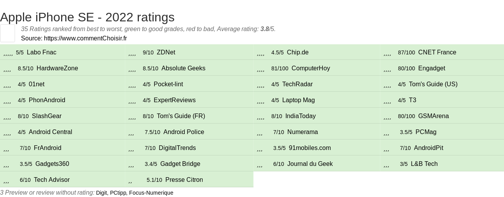Click the star icons beside Chip.de's 4.5/5
The image size is (504, 197).
pyautogui.click(x=261, y=53)
